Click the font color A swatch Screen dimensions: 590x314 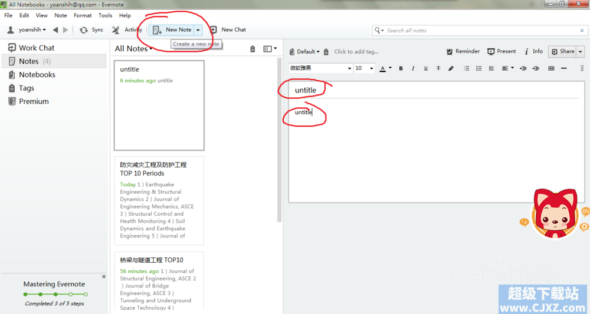tap(383, 69)
